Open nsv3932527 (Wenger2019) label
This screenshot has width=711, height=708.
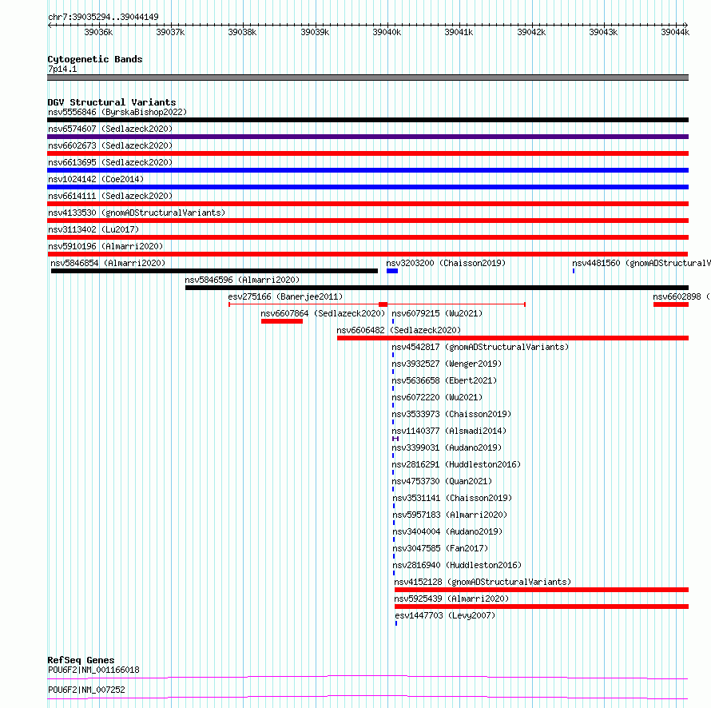tap(447, 364)
